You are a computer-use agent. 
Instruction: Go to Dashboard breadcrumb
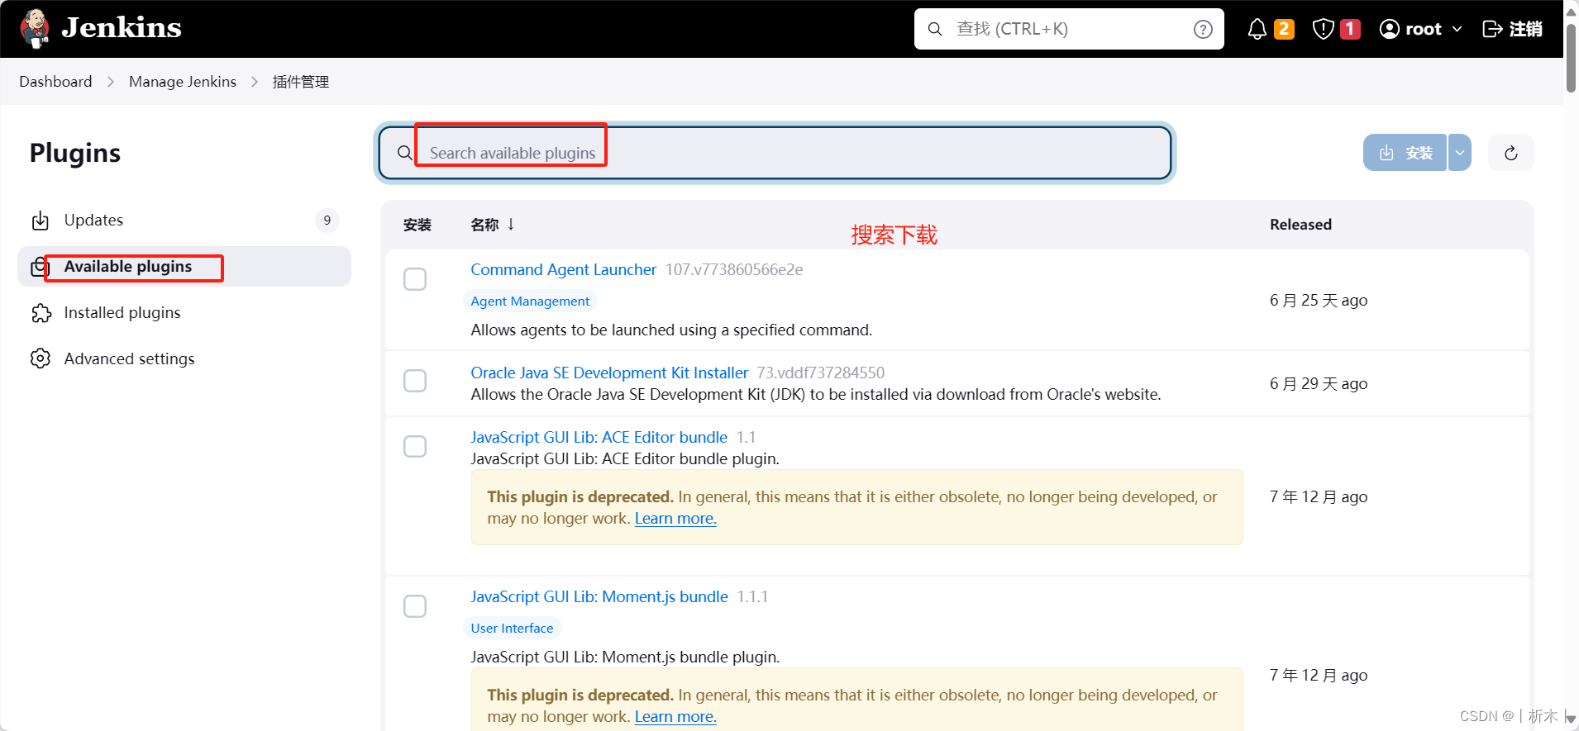[x=55, y=81]
